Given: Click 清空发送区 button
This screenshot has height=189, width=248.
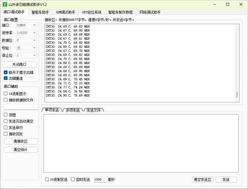Looking at the screenshot, I should coord(203,179).
